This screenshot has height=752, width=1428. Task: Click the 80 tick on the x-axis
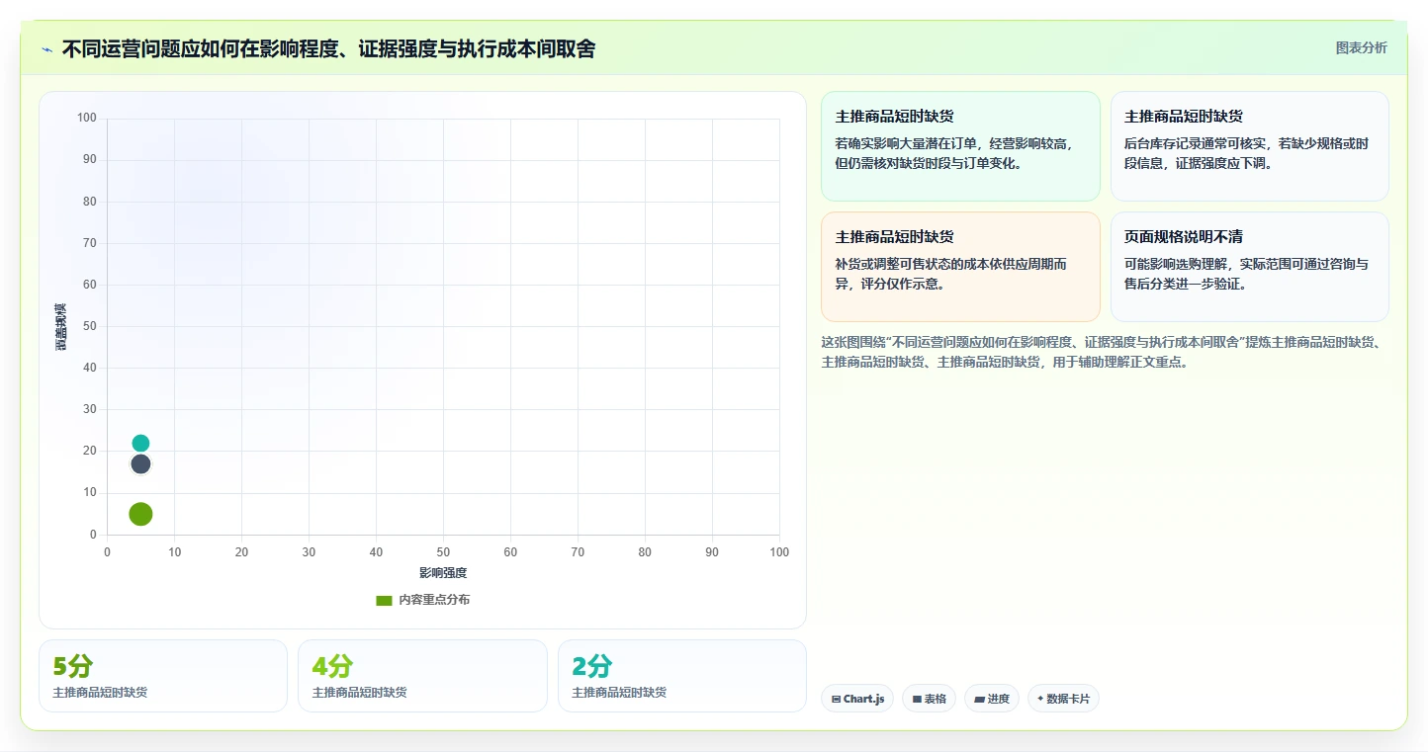pyautogui.click(x=645, y=552)
